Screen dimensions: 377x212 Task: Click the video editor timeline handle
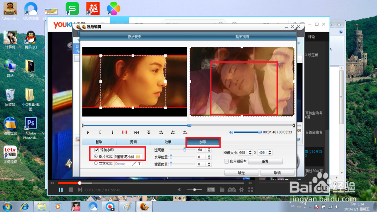point(189,125)
